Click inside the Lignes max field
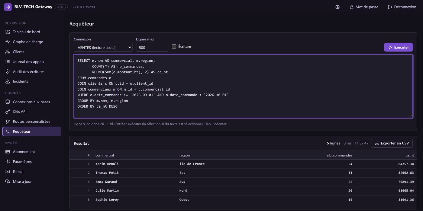Image resolution: width=423 pixels, height=211 pixels. (x=152, y=47)
